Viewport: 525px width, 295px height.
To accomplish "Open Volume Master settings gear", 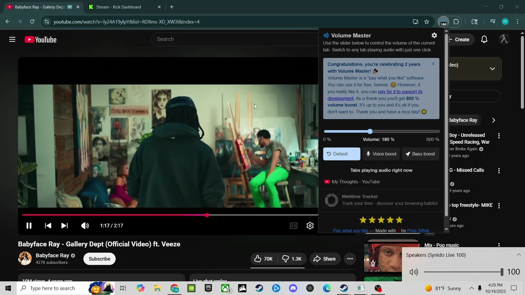I will coord(434,36).
